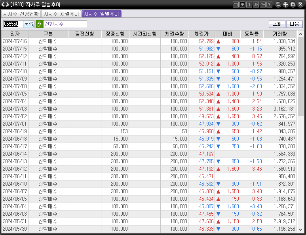Image resolution: width=306 pixels, height=235 pixels.
Task: Click the scrollbar up arrow
Action: click(300, 34)
